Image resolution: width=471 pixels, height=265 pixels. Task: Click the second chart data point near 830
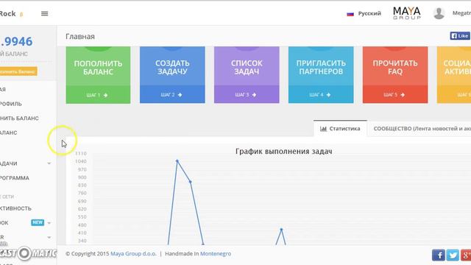tap(190, 182)
